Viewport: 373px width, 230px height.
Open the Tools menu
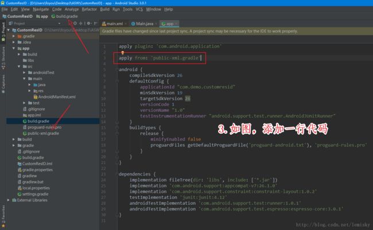pos(127,9)
